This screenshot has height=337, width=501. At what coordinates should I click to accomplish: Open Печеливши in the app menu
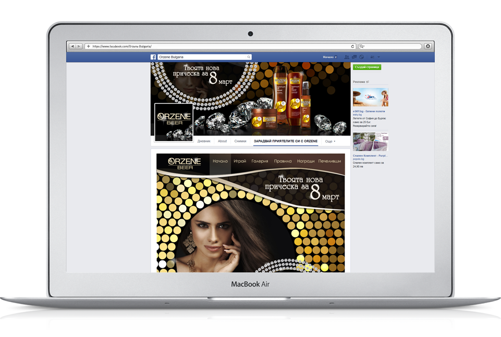point(329,161)
